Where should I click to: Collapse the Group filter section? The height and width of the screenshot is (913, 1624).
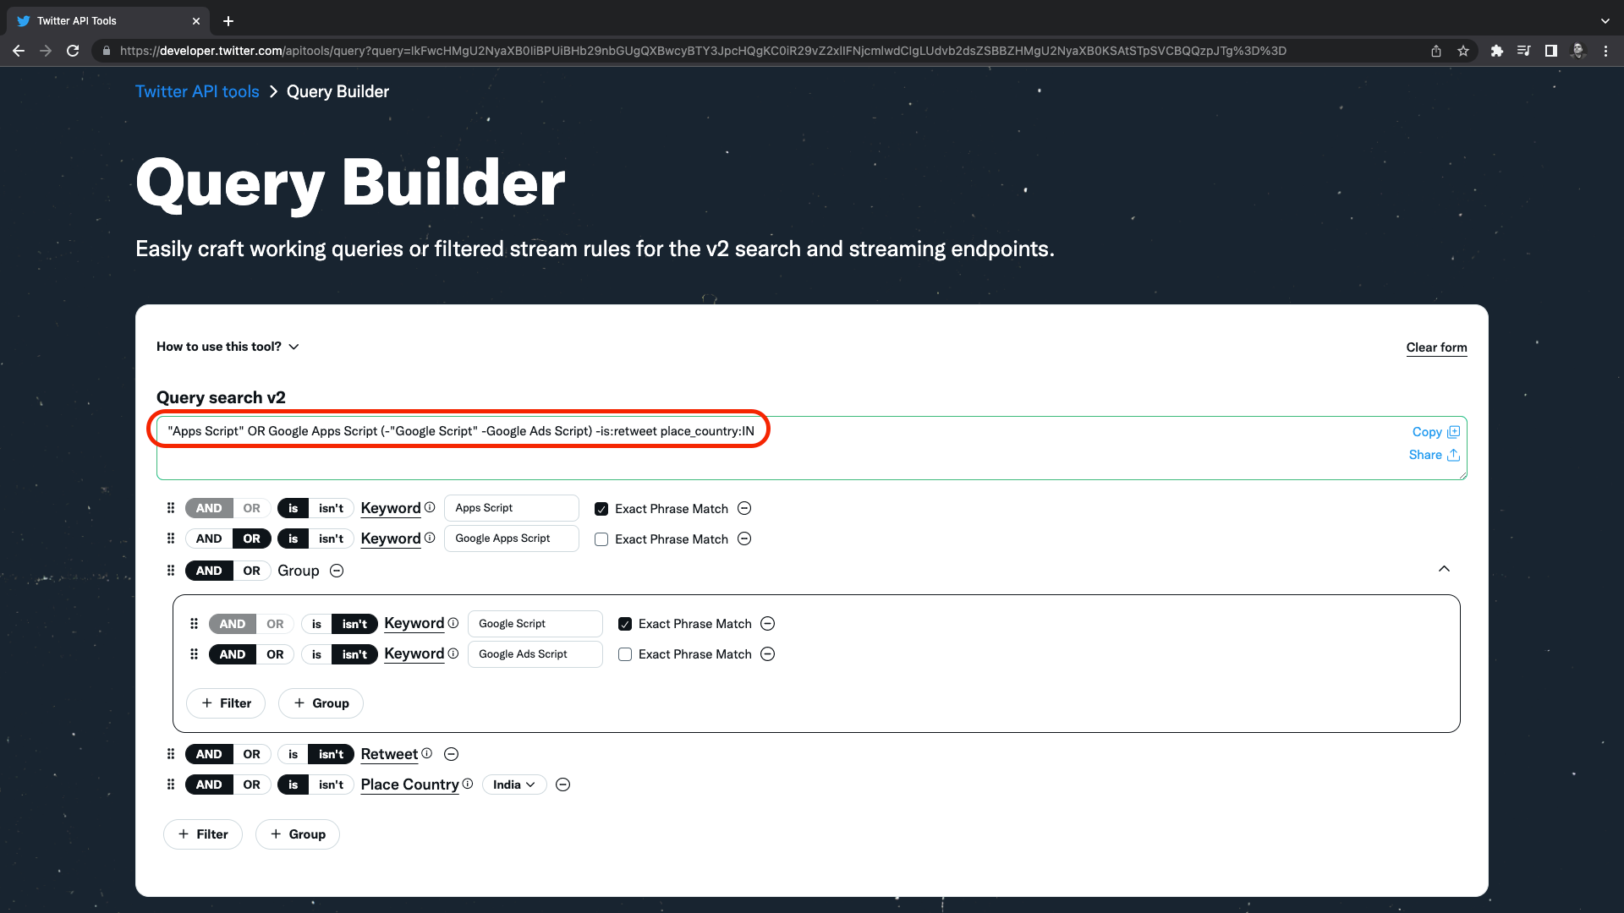[1445, 569]
